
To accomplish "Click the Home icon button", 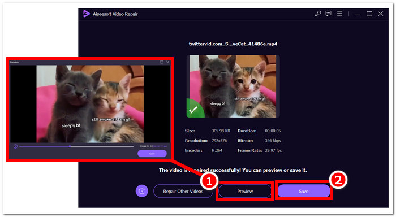I will tap(141, 191).
